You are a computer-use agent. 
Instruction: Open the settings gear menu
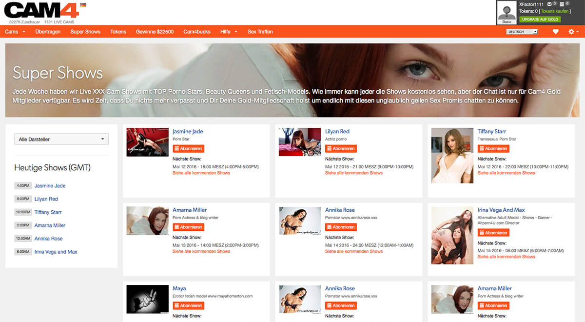coord(573,32)
